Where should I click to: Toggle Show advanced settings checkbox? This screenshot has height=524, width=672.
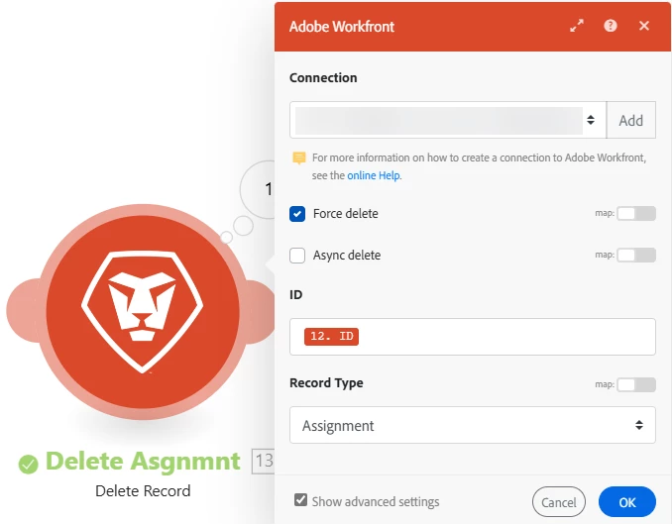point(300,499)
